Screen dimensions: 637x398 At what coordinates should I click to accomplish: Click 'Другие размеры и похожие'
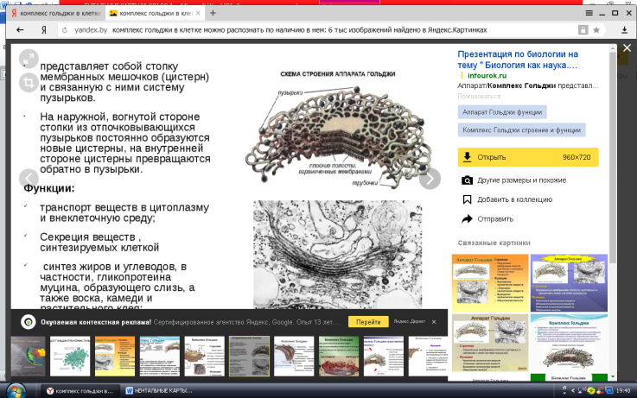(522, 180)
